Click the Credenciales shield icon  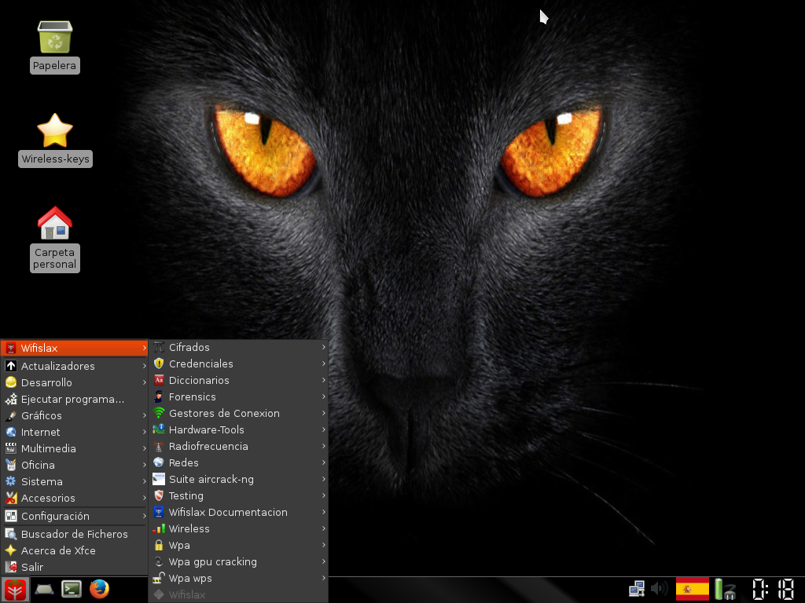coord(159,364)
